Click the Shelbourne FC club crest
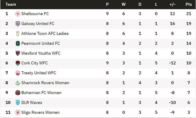Image resolution: width=196 pixels, height=118 pixels. (x=18, y=14)
